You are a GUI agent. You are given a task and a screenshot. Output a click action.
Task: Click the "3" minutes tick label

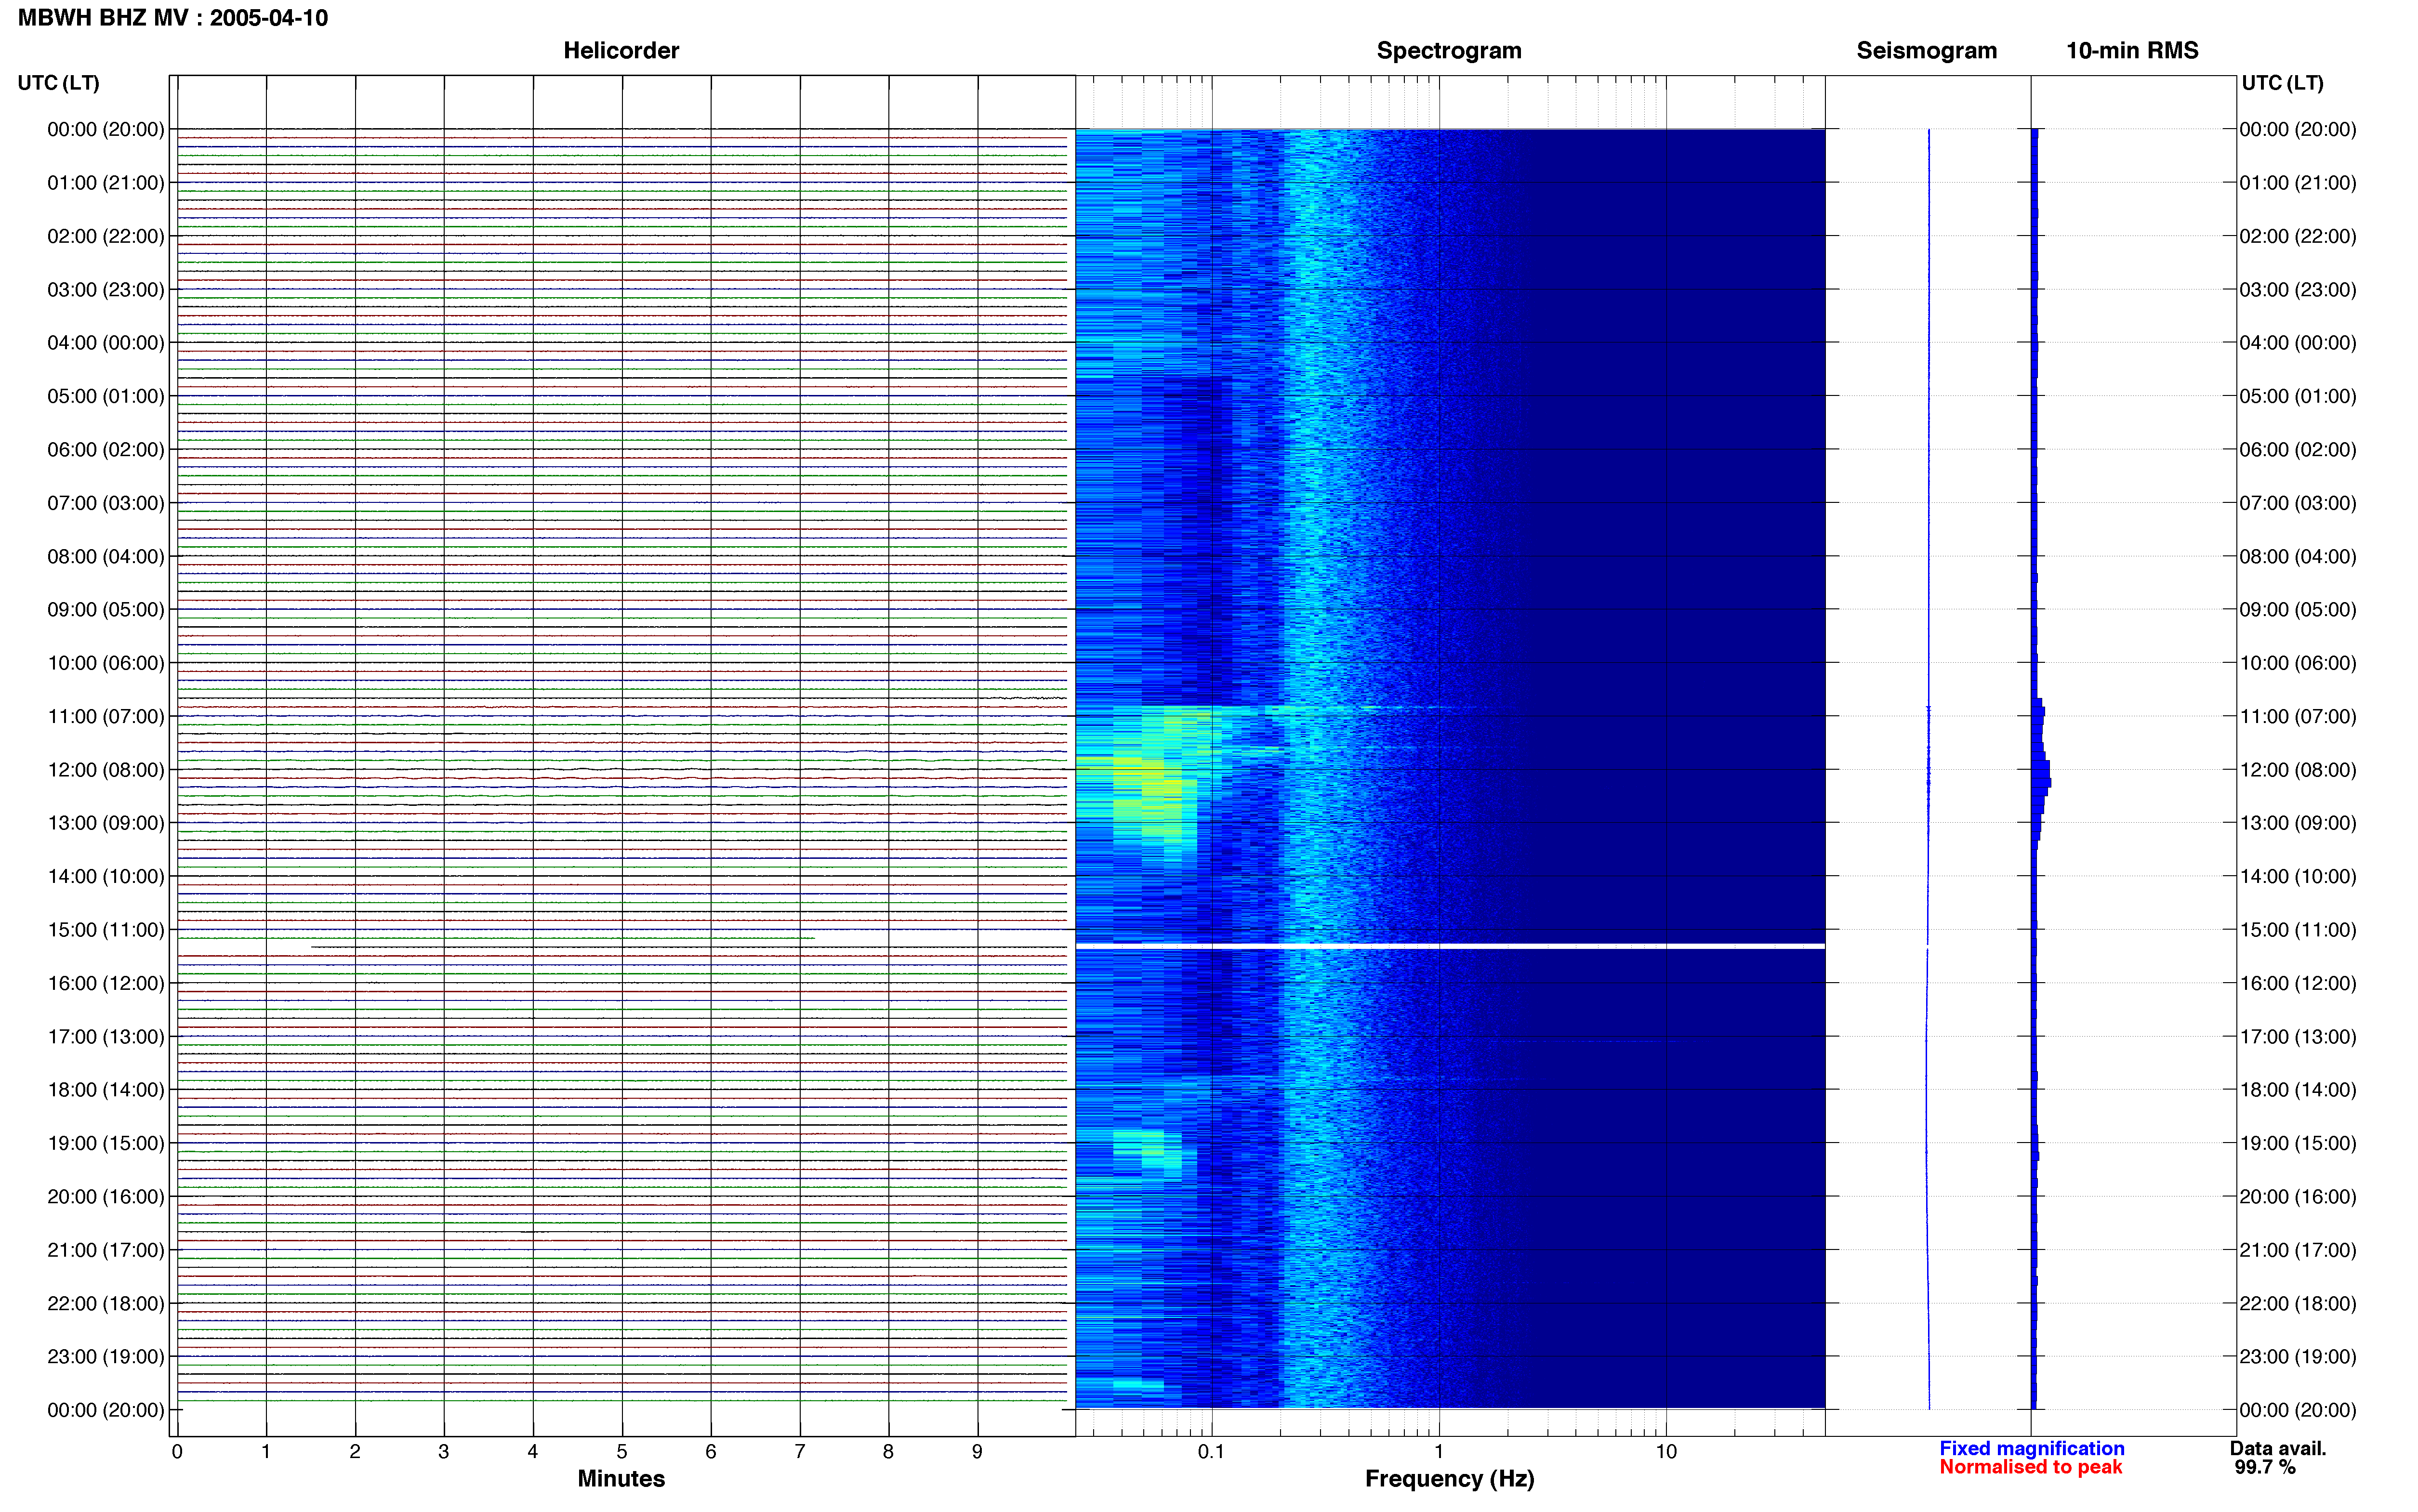[444, 1451]
